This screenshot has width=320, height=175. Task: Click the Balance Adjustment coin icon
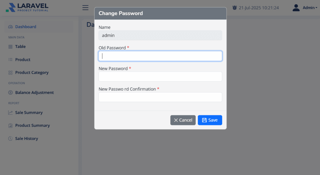[10, 92]
